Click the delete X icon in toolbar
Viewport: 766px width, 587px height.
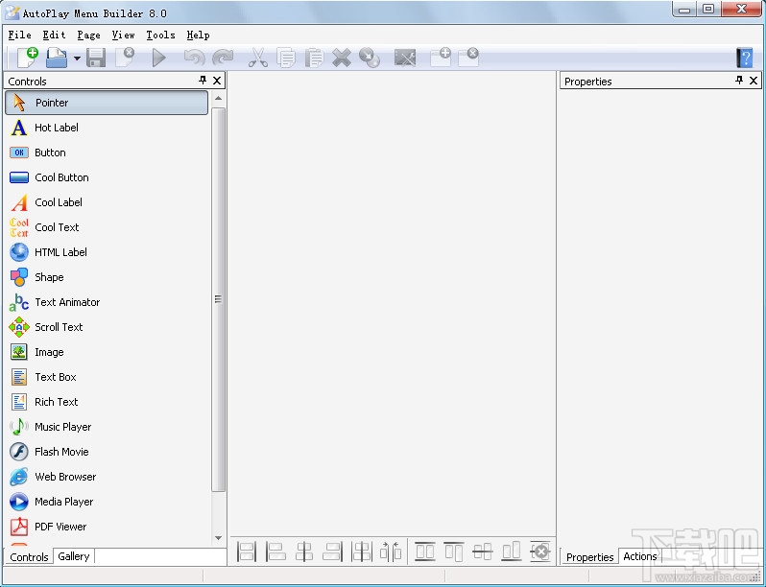click(x=342, y=58)
